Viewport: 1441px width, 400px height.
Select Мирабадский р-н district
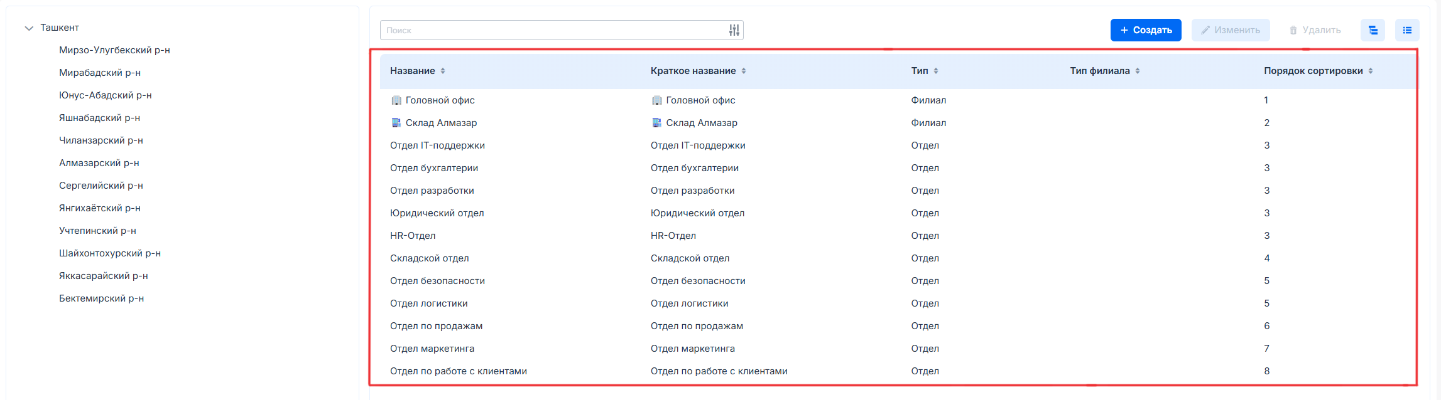click(x=100, y=73)
